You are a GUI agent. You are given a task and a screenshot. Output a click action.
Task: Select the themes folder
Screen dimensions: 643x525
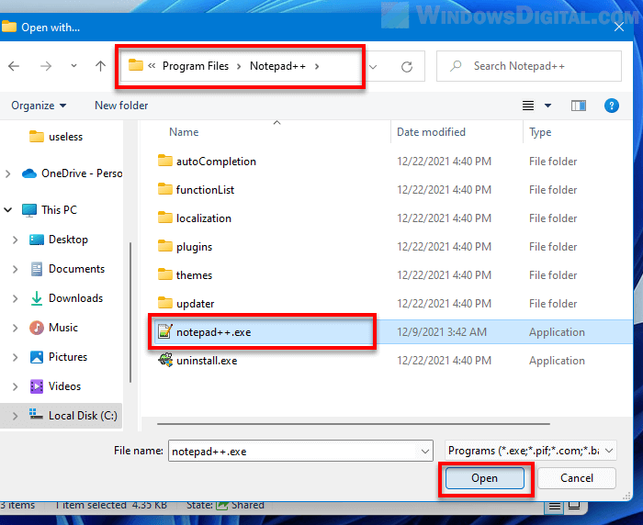click(186, 275)
